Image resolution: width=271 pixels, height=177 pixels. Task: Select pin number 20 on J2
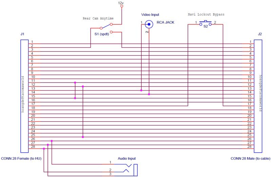[249, 116]
